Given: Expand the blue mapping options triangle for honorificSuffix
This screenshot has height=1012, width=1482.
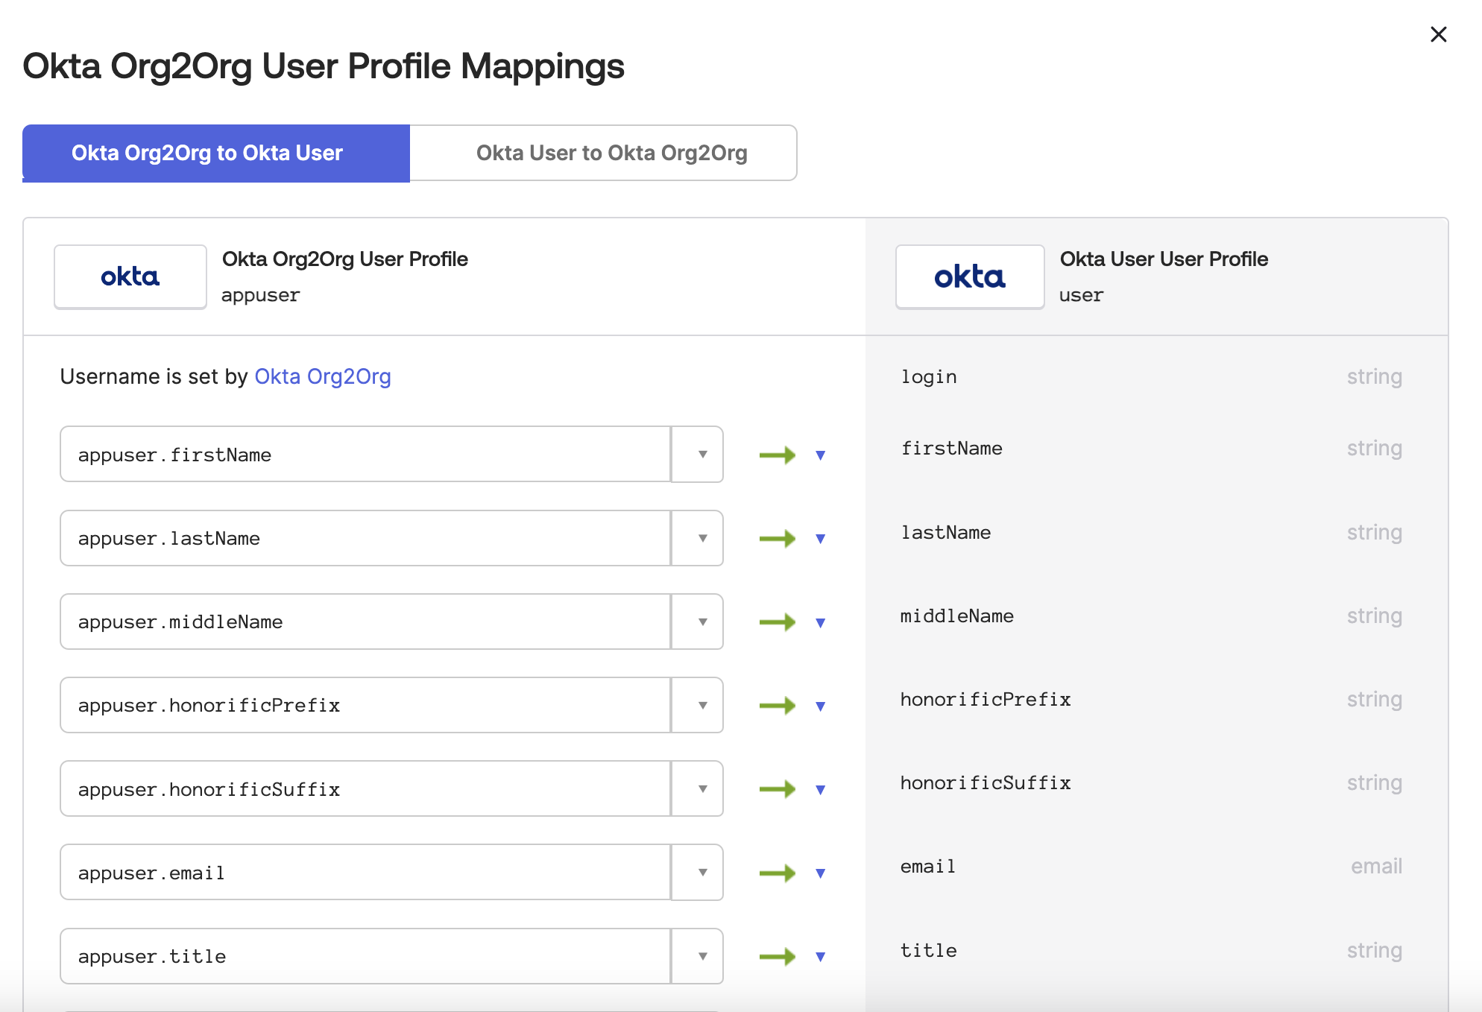Looking at the screenshot, I should tap(820, 789).
